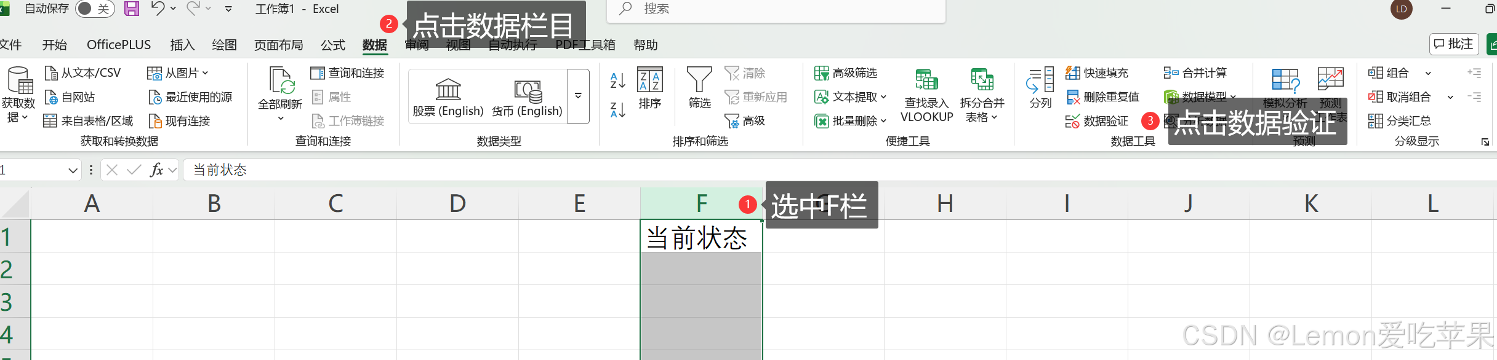Click cell F1 with 当前状态
The height and width of the screenshot is (360, 1497).
click(701, 237)
